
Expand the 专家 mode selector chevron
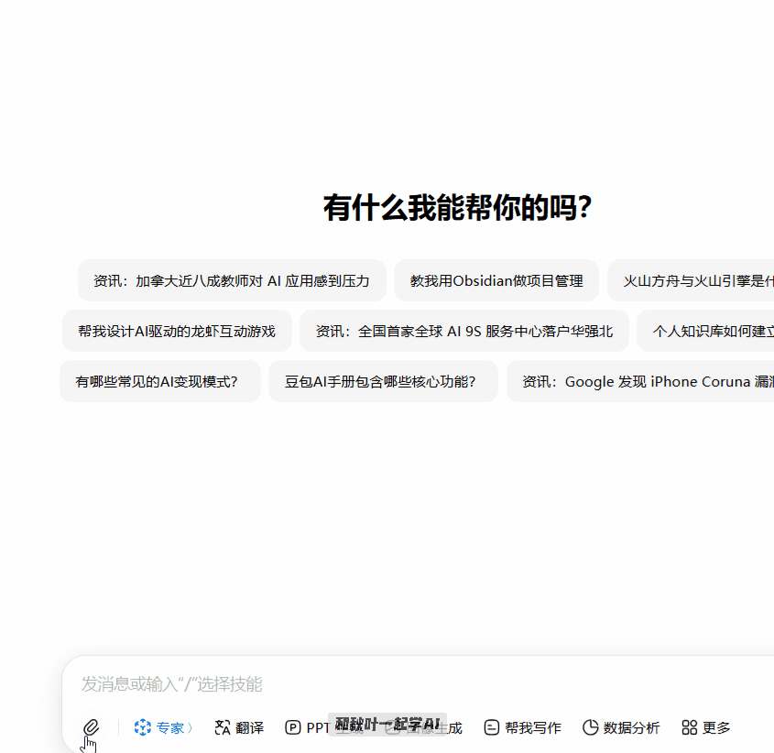[188, 727]
